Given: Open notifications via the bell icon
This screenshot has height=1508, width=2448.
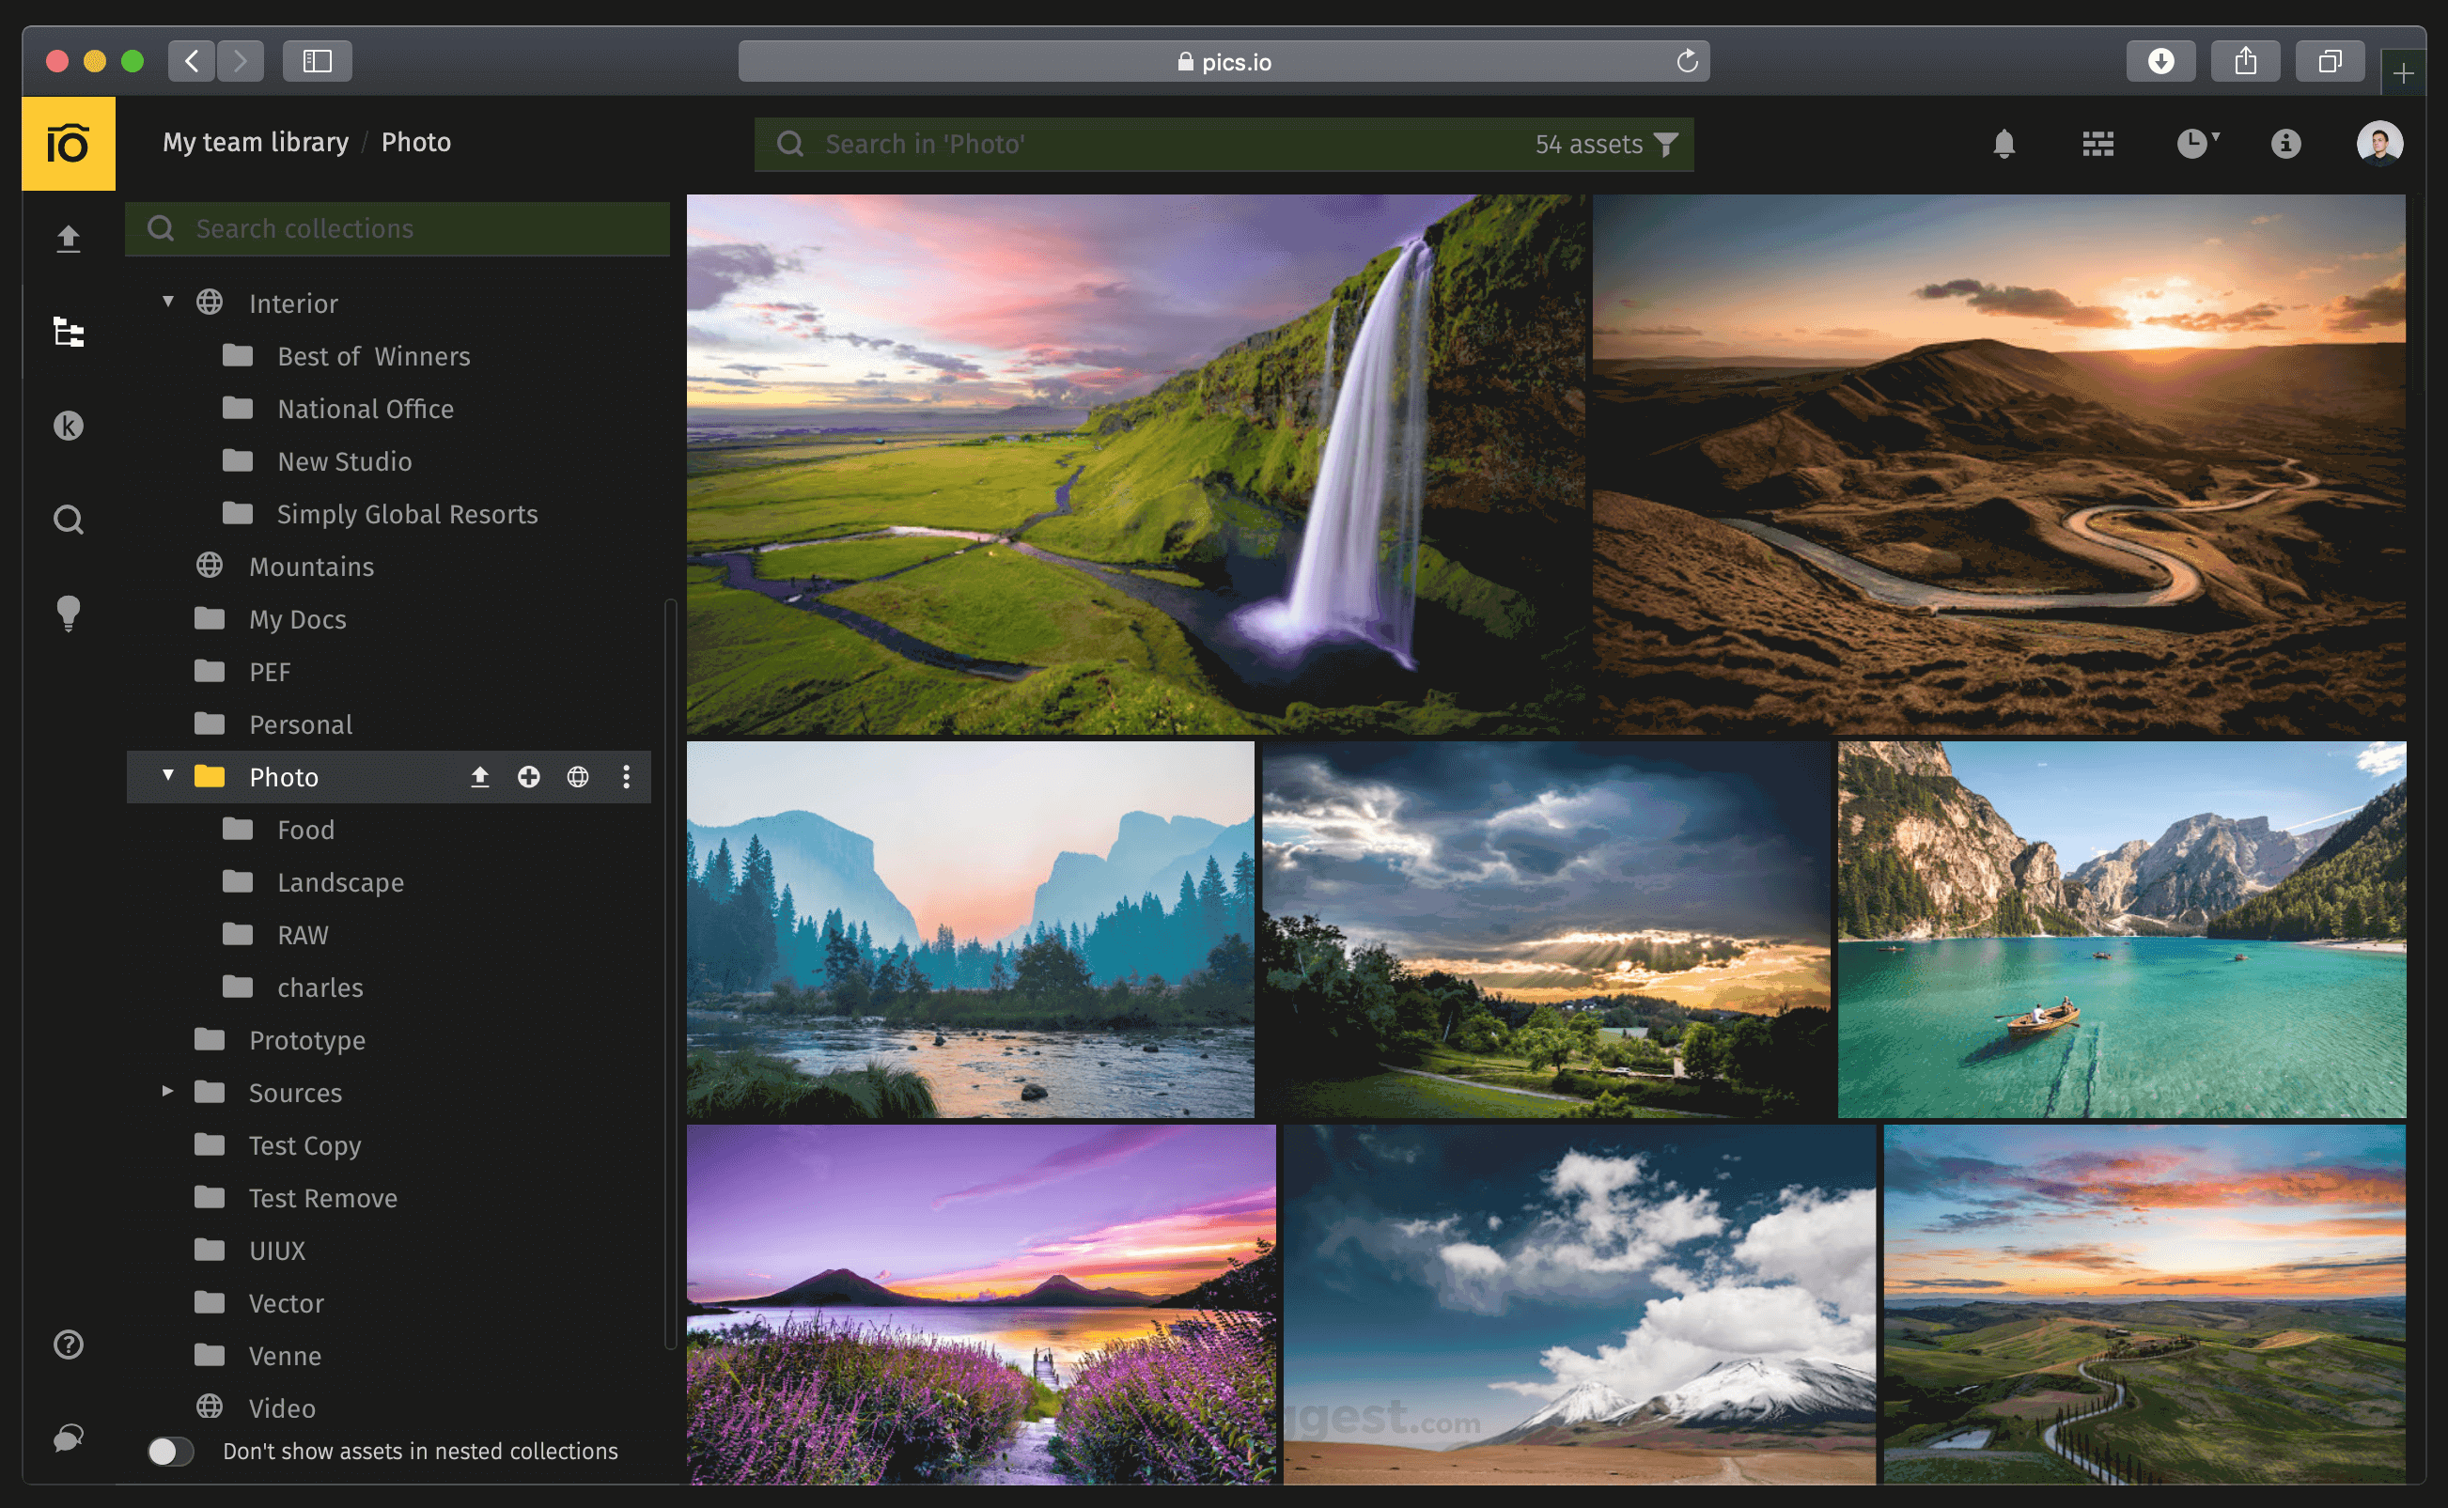Looking at the screenshot, I should pos(2005,144).
